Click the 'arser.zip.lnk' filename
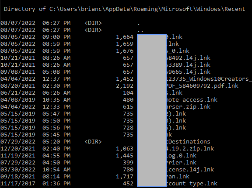Screen dimensions: 252x188 point(188,107)
